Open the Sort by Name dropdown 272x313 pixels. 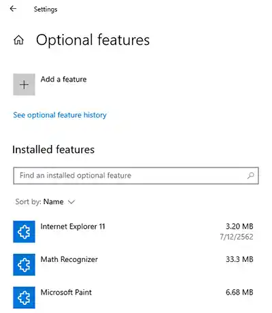(45, 201)
